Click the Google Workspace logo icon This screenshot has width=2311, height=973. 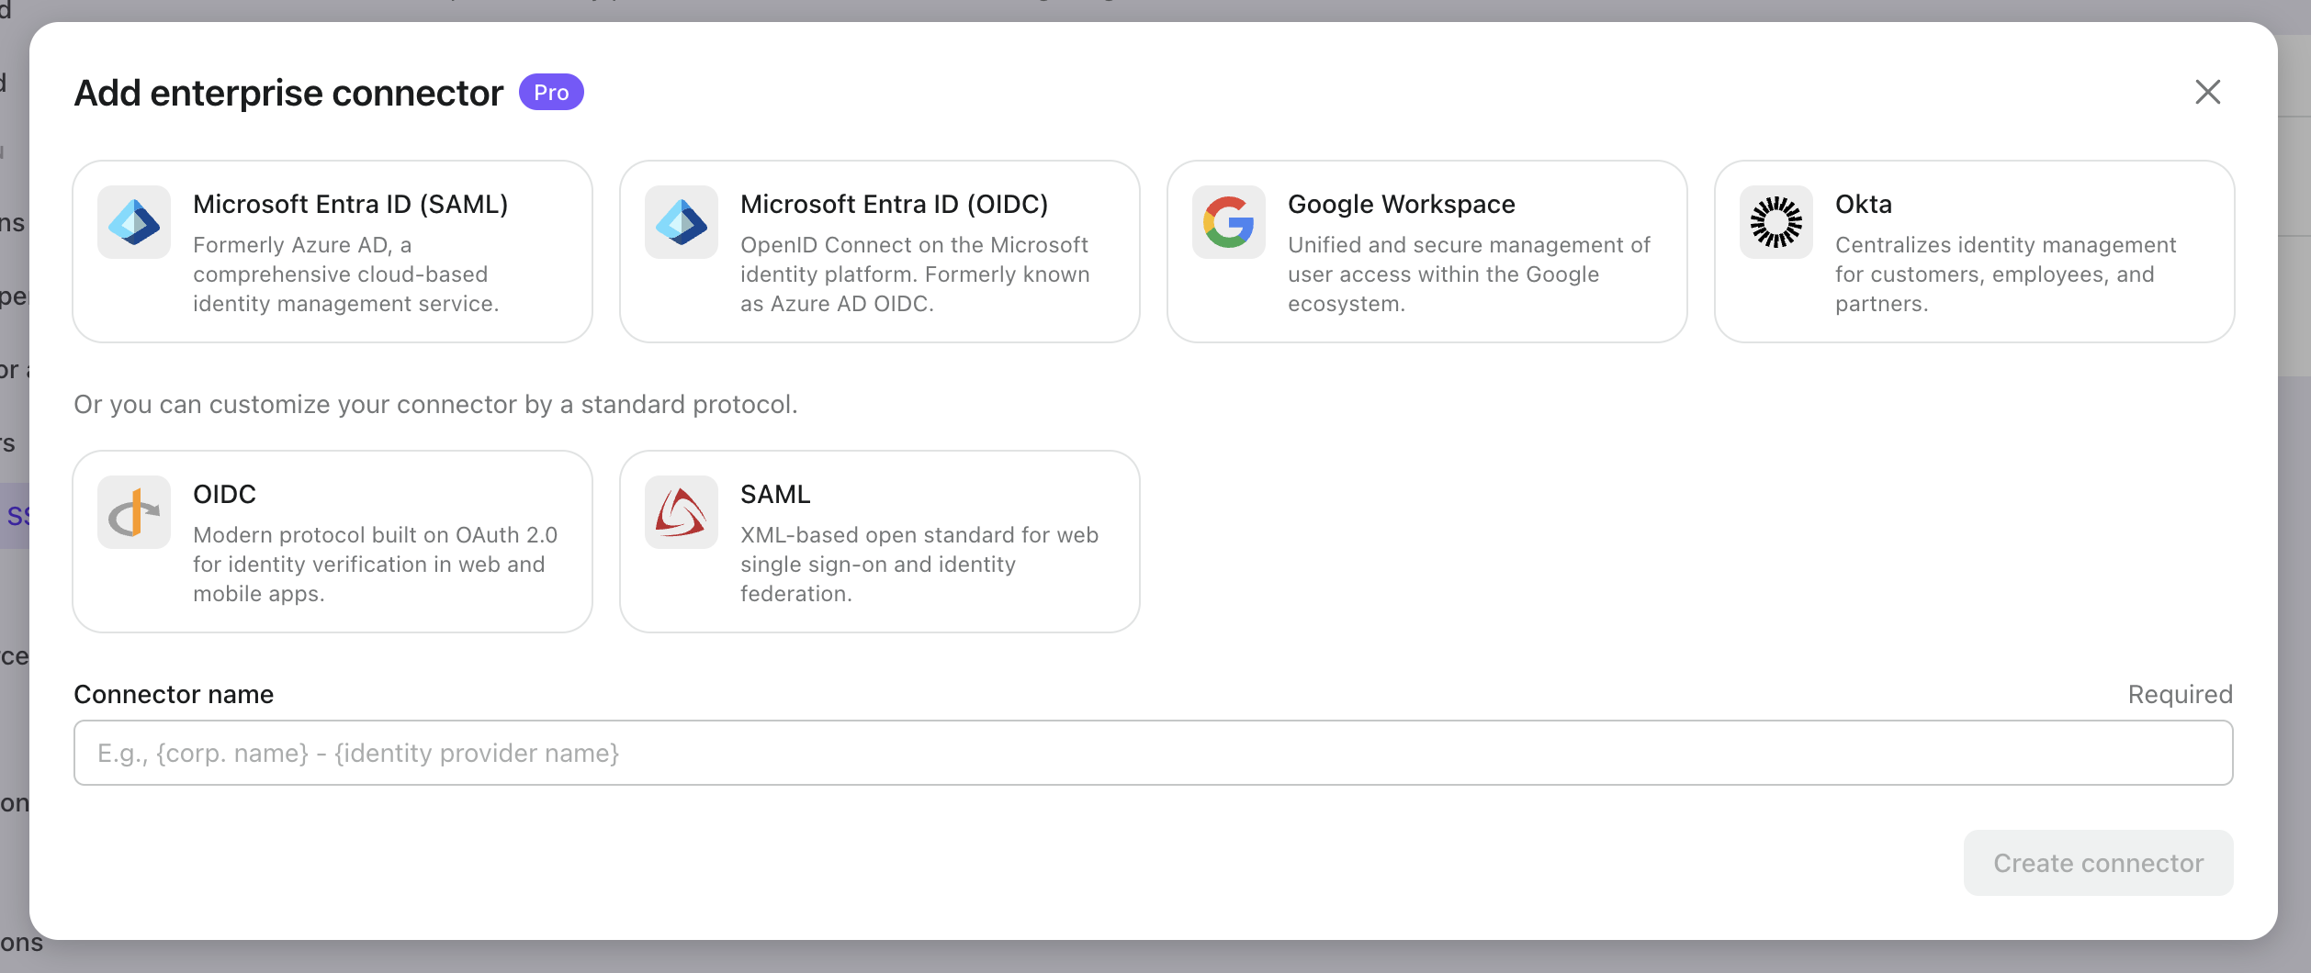coord(1229,222)
